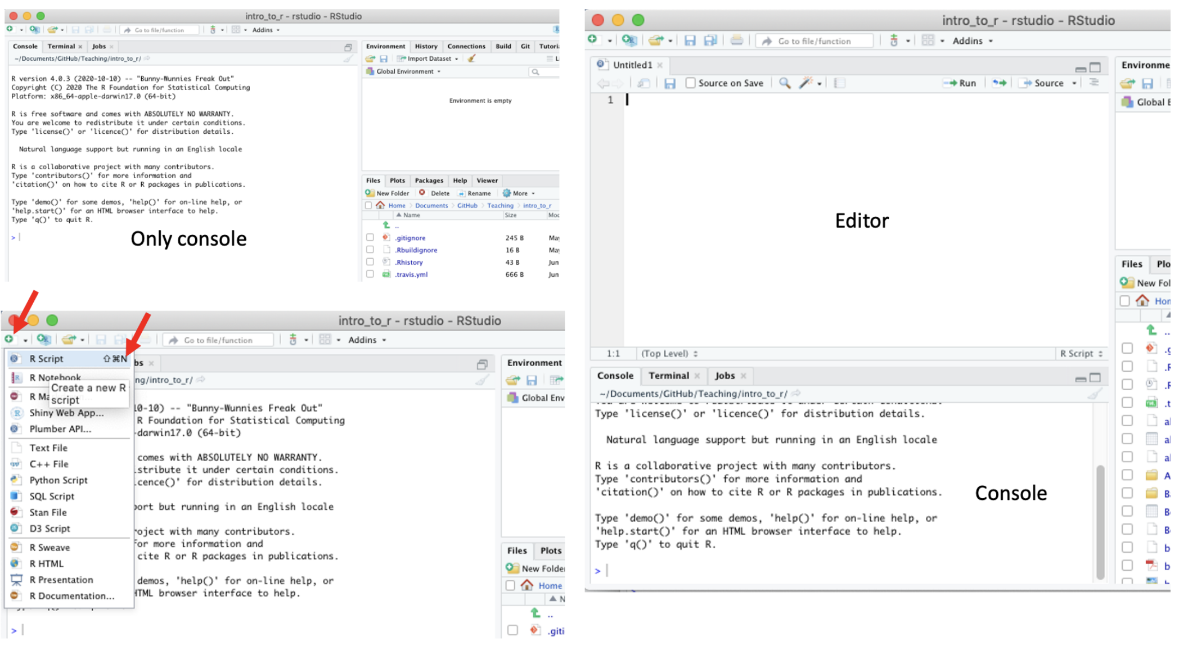This screenshot has height=650, width=1188.
Task: Click the re-run previous code icon
Action: tap(999, 83)
